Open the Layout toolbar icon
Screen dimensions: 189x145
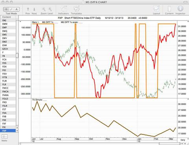coord(156,9)
